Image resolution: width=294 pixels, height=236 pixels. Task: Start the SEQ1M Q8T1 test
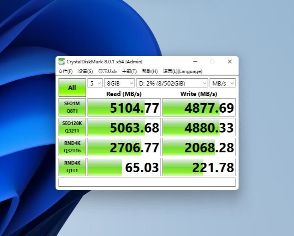72,107
